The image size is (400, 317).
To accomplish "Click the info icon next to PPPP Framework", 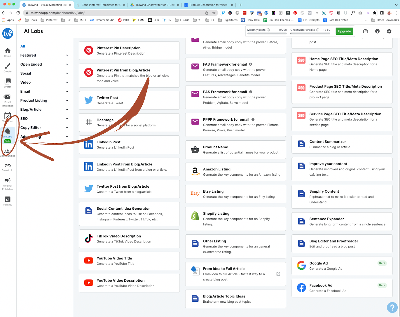I will point(253,119).
